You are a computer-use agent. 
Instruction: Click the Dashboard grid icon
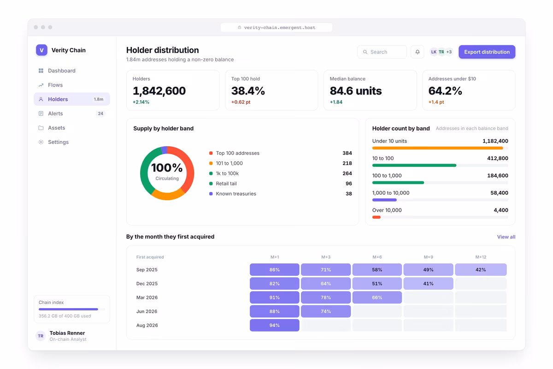pos(41,71)
